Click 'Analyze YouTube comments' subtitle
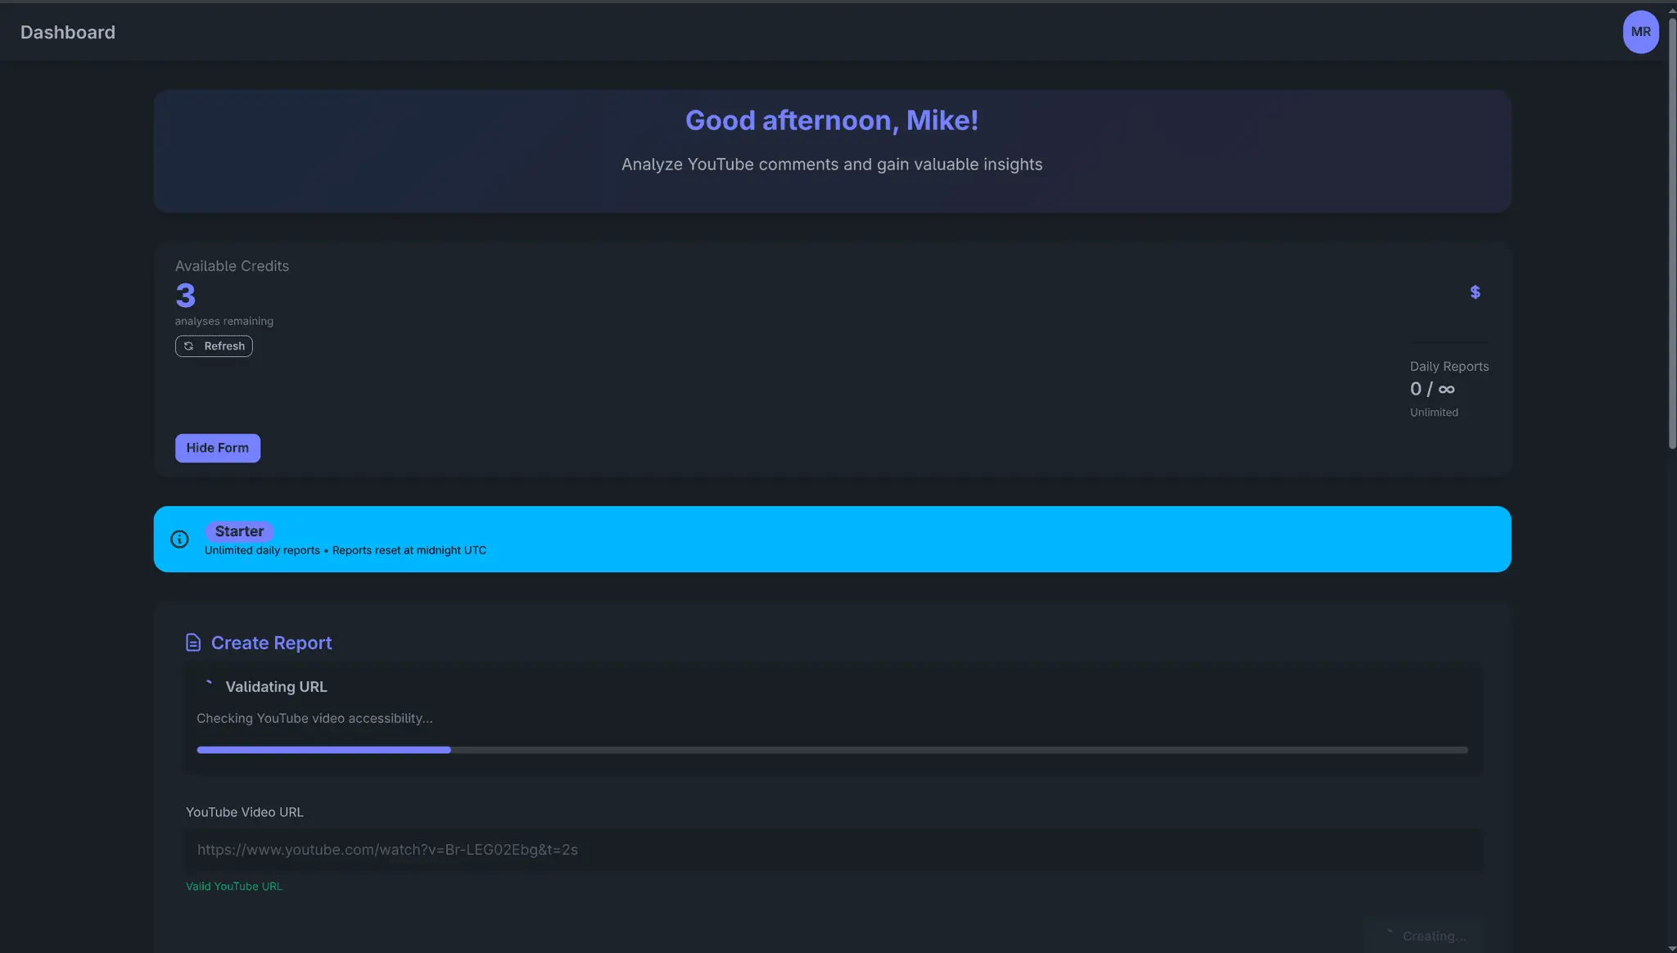Viewport: 1677px width, 953px height. coord(832,165)
